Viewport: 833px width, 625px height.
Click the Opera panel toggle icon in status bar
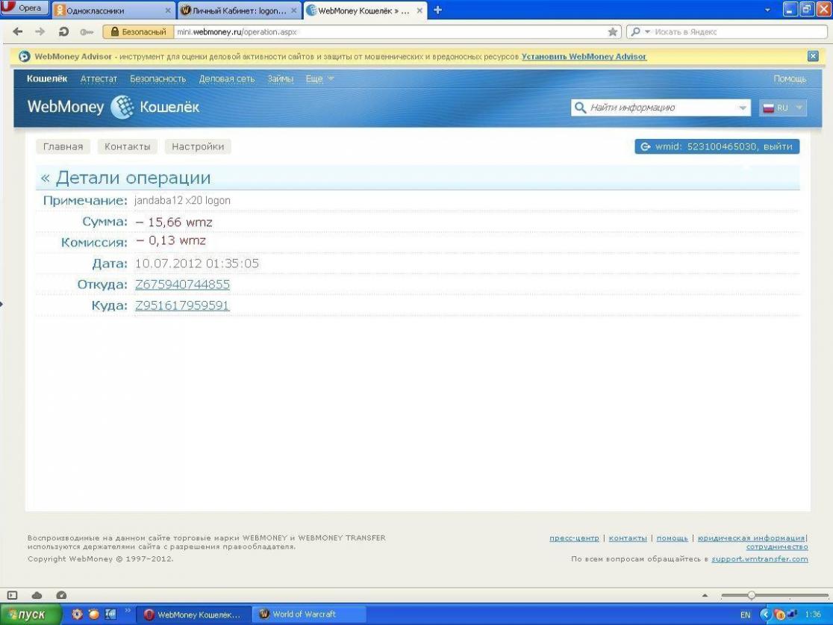[12, 595]
